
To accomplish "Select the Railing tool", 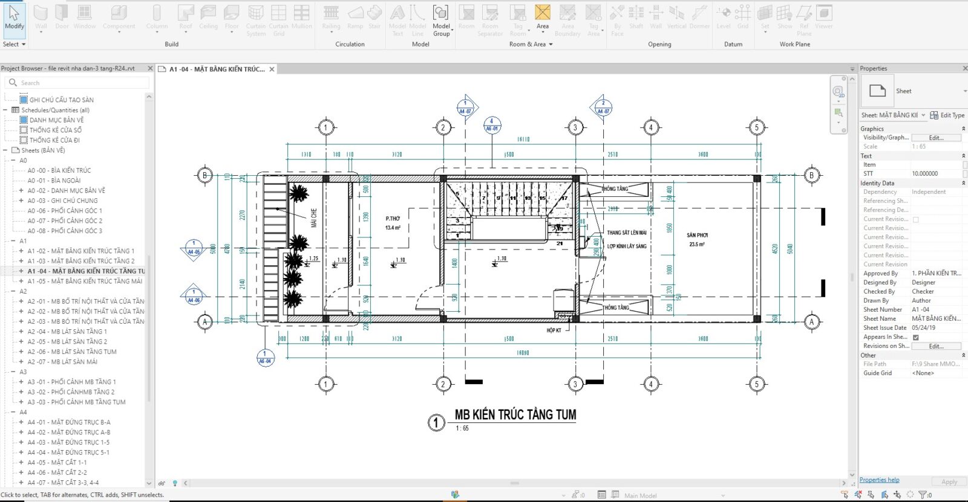I will [331, 18].
